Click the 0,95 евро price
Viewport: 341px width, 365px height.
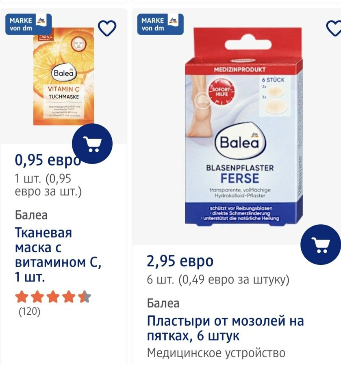pyautogui.click(x=48, y=160)
